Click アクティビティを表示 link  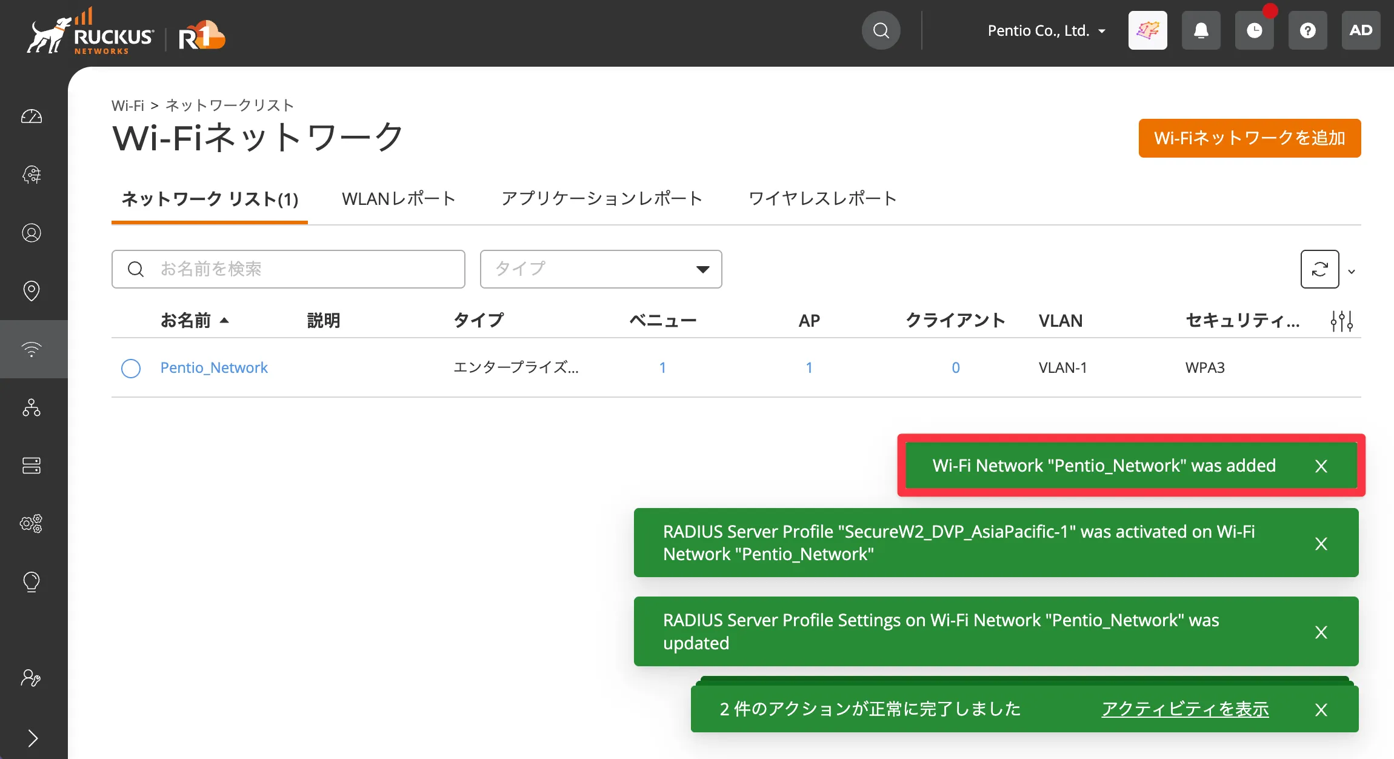tap(1185, 709)
